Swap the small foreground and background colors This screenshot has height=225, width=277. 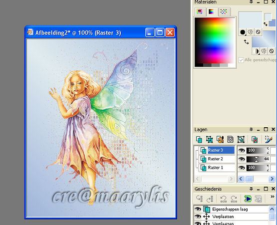pyautogui.click(x=266, y=24)
